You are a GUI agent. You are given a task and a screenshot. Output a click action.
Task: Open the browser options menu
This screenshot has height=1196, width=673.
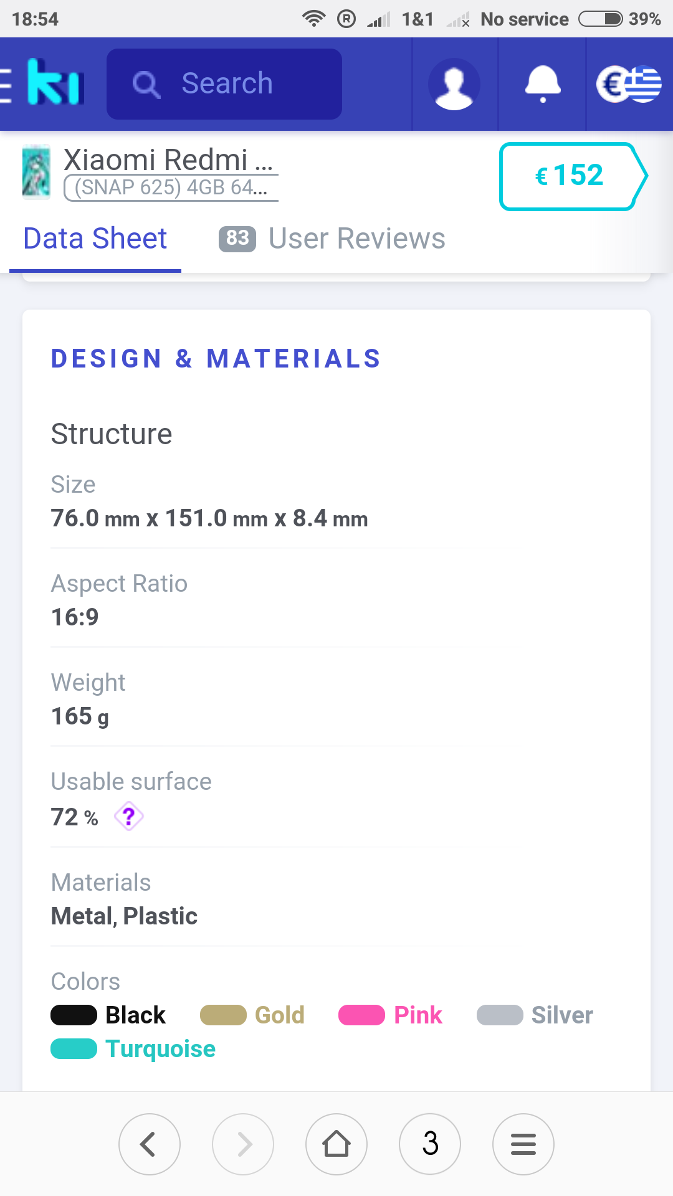(x=523, y=1144)
